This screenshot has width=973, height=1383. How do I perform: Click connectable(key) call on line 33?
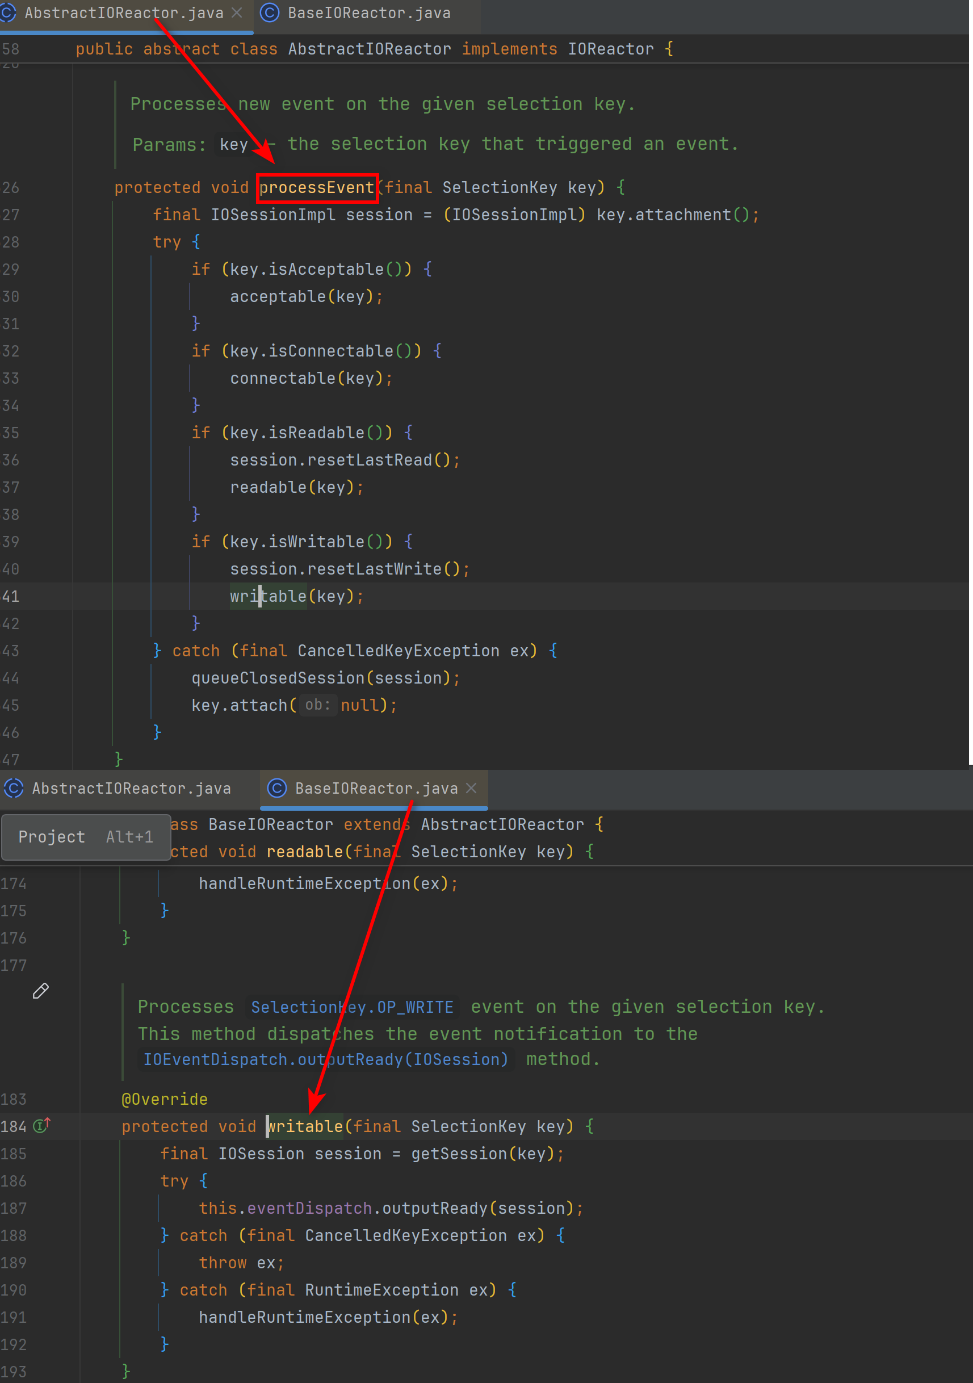(311, 378)
